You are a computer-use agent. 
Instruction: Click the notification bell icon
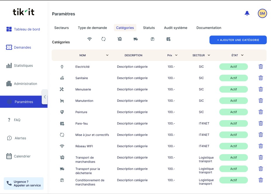247,13
